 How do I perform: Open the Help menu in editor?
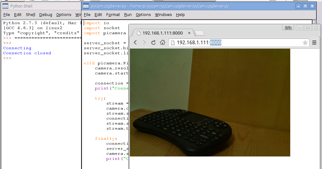coord(180,14)
